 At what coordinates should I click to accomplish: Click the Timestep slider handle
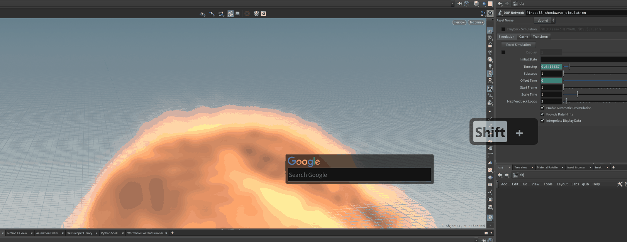pyautogui.click(x=569, y=67)
